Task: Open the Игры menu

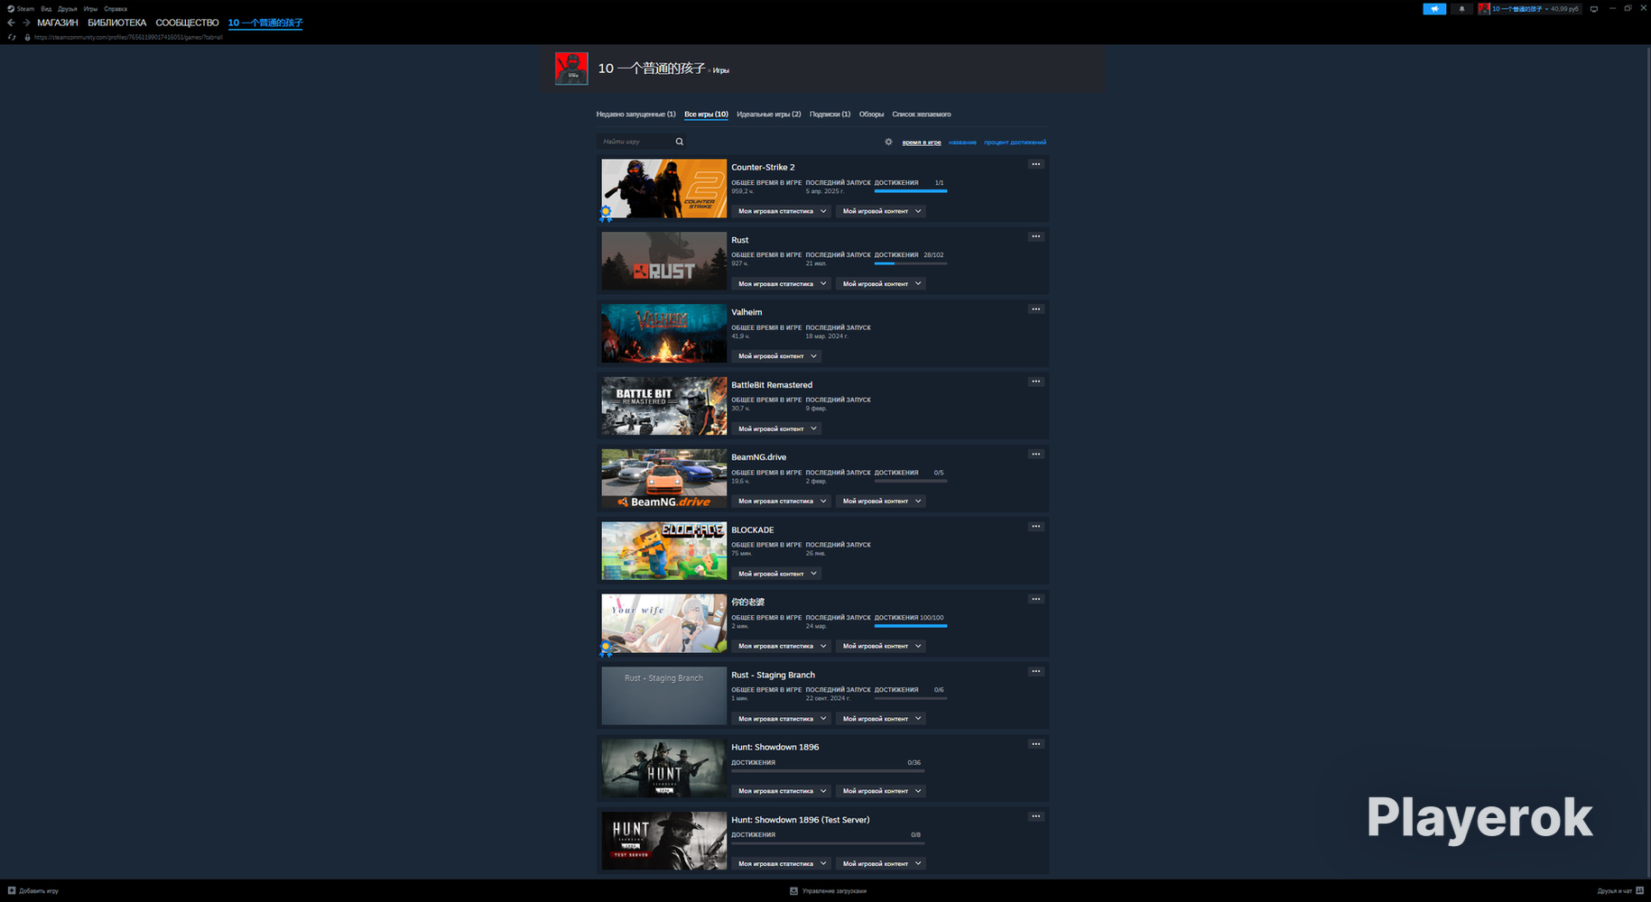Action: [90, 9]
